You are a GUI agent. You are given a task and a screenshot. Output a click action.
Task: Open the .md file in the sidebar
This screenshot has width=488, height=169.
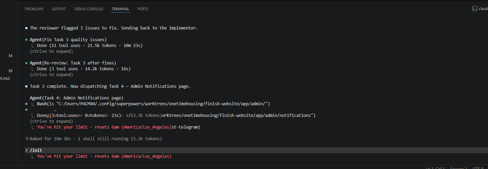pyautogui.click(x=5, y=79)
